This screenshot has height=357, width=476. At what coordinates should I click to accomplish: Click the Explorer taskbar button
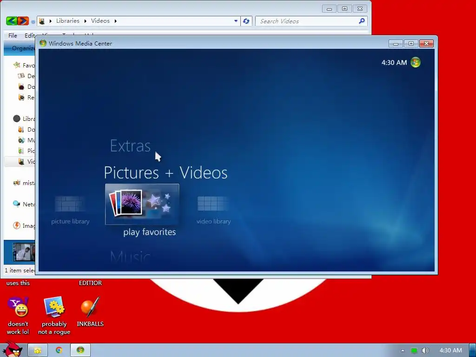[38, 350]
